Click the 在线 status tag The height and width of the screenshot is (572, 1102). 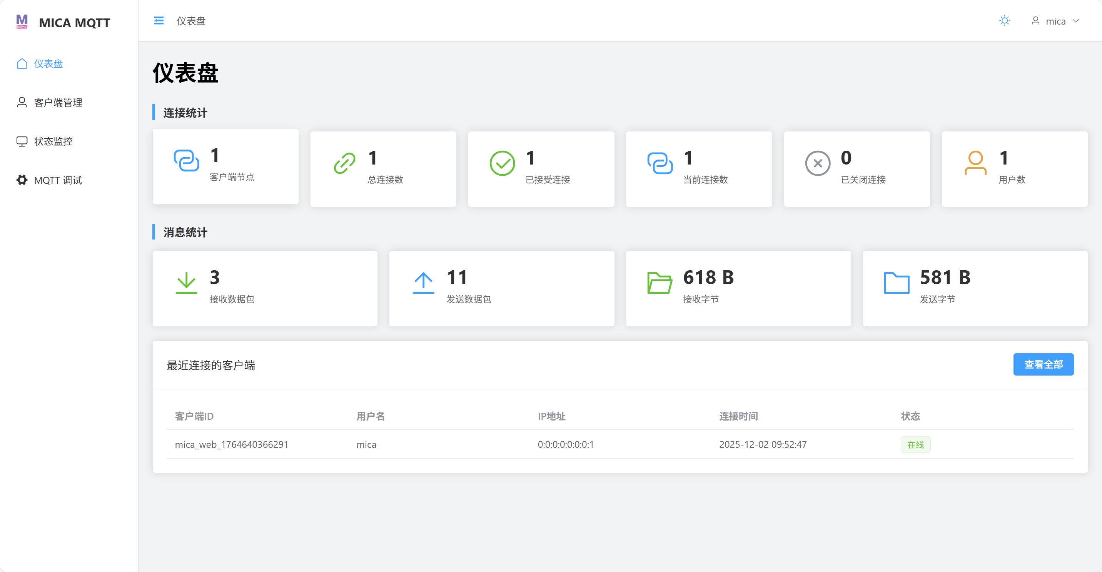915,445
